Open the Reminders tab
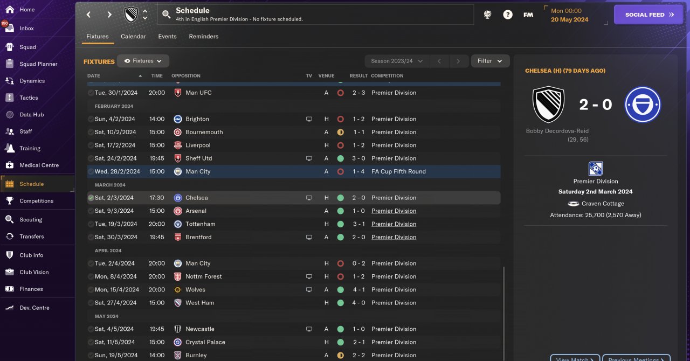The image size is (690, 361). (203, 37)
